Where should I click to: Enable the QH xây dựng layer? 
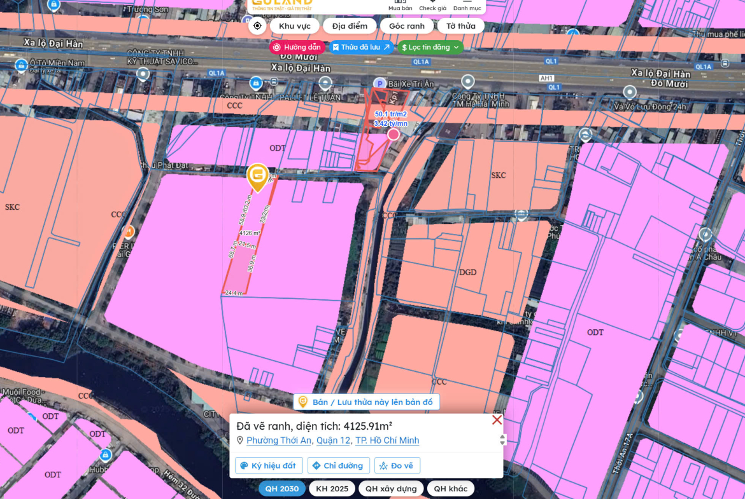[390, 489]
